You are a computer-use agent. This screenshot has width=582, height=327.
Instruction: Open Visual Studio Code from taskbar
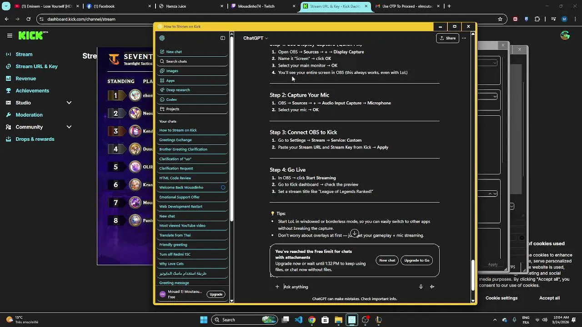[x=299, y=320]
